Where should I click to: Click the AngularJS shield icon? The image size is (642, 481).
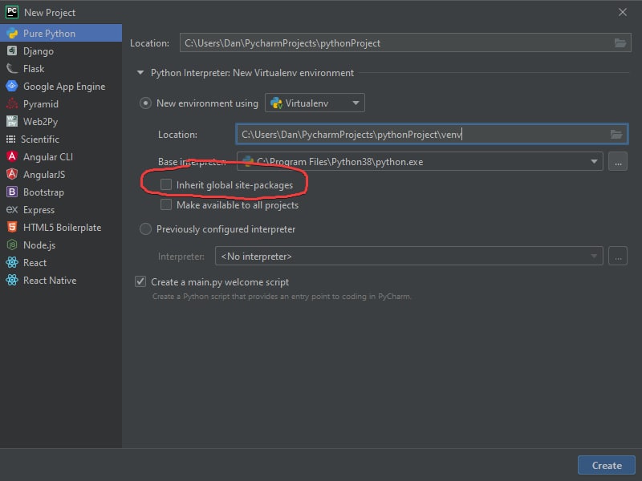point(12,174)
